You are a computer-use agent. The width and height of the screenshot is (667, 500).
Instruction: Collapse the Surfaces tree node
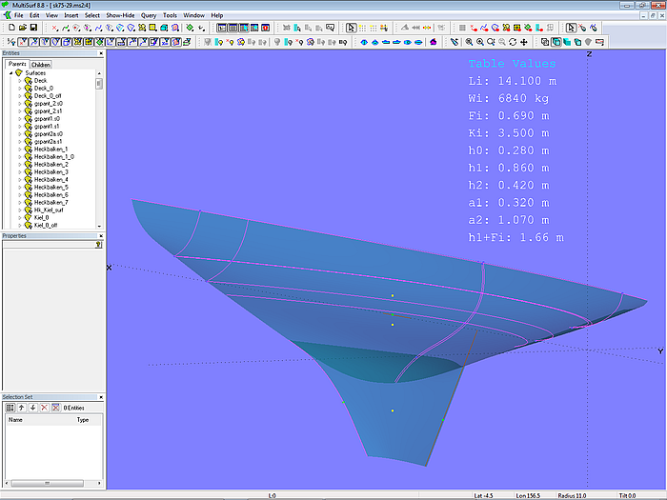(x=11, y=72)
